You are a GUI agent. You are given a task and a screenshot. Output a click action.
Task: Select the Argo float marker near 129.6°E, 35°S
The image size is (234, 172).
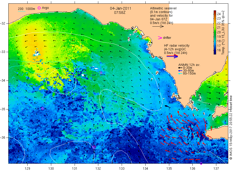43,109
